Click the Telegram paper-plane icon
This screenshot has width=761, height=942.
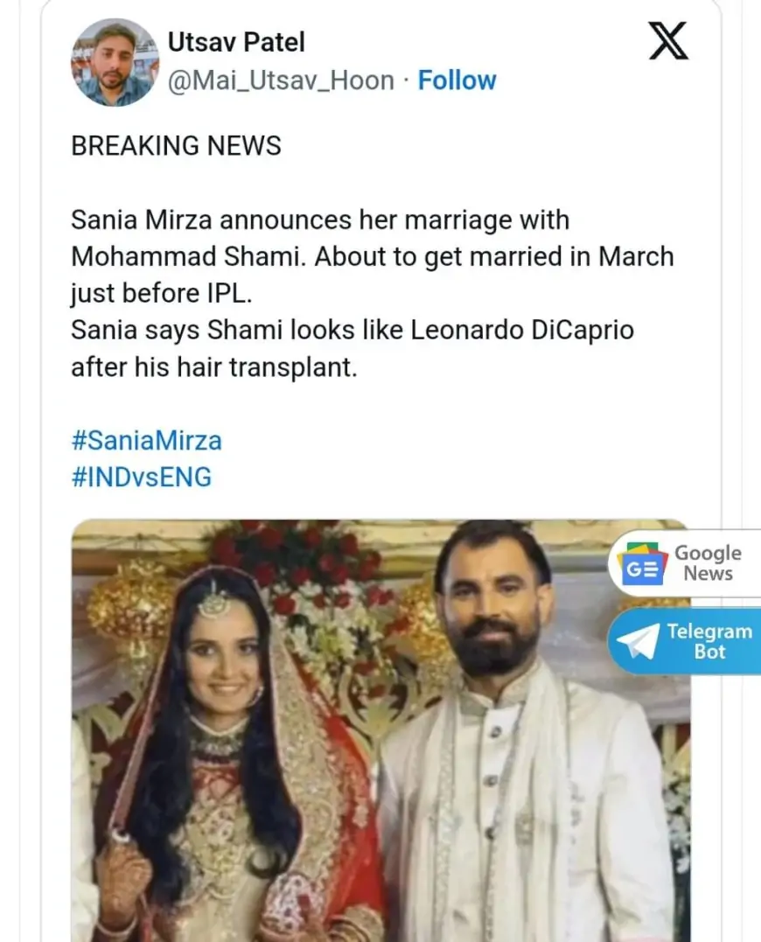point(638,642)
